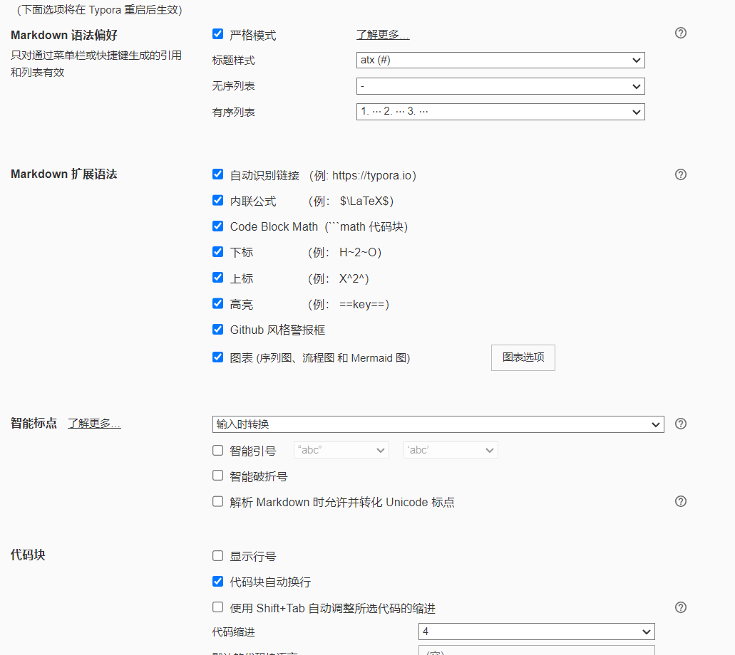Open double quote style “abc” dropdown
The image size is (735, 655).
click(341, 450)
